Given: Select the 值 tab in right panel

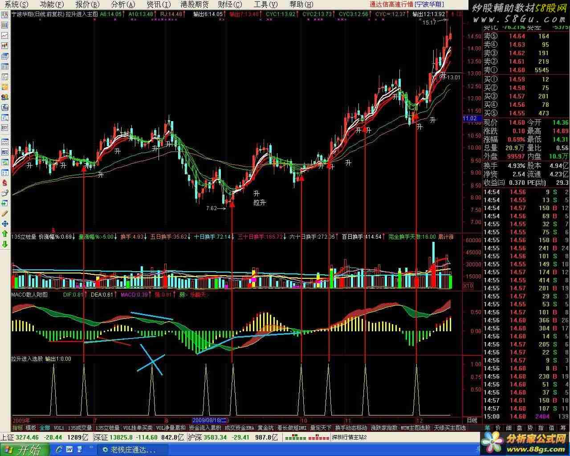Looking at the screenshot, I should (552, 427).
